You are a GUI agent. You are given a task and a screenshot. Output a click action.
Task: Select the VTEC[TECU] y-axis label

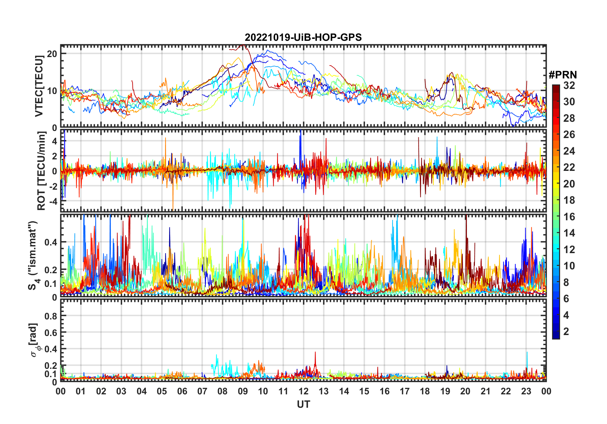(39, 86)
